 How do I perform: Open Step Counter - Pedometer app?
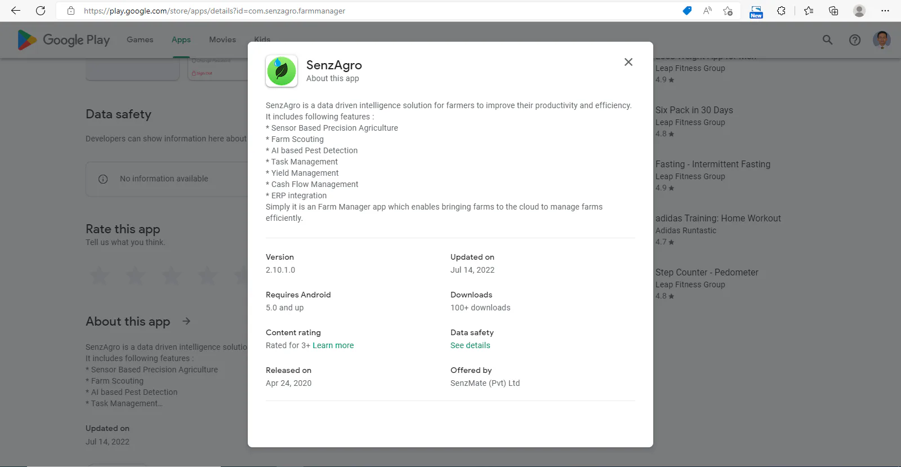tap(707, 272)
